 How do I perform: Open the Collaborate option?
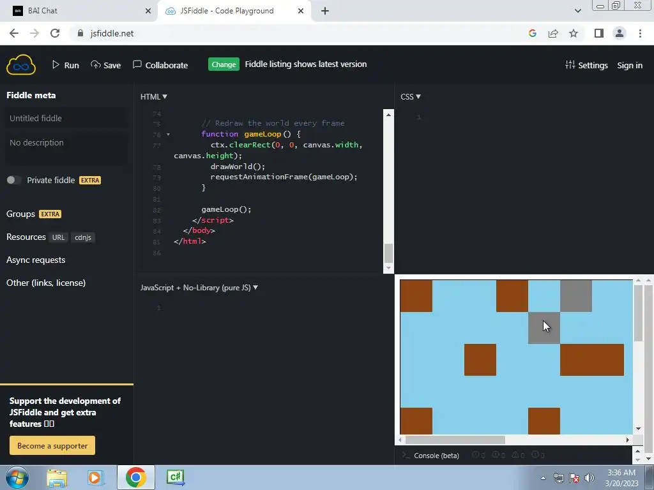pyautogui.click(x=160, y=65)
